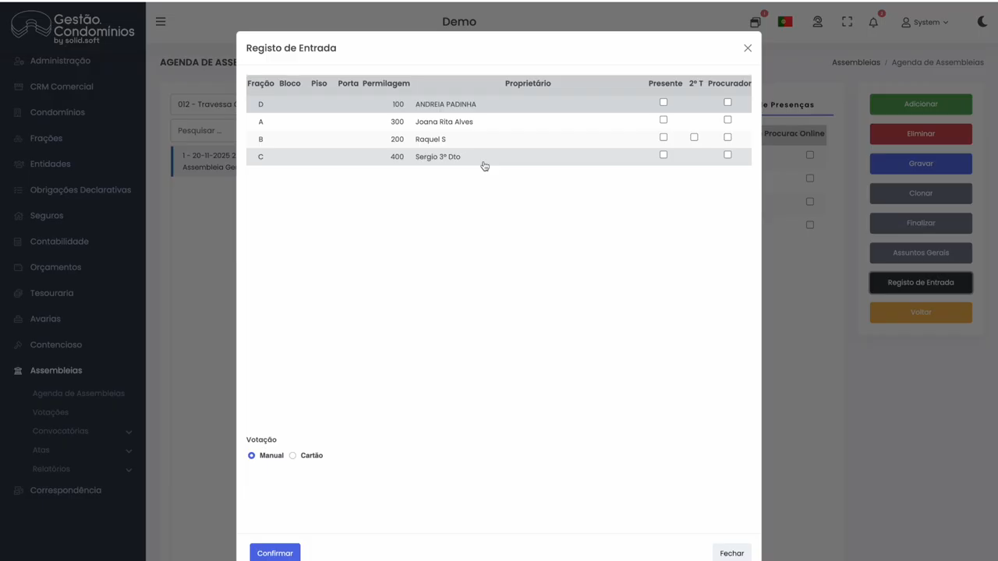Open the System user dropdown

point(925,23)
